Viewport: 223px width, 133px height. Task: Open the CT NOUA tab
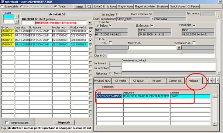pyautogui.click(x=139, y=81)
